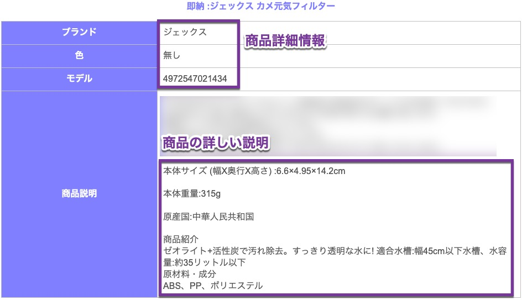Click the 原材料・成分 line
The image size is (522, 300).
[x=190, y=274]
